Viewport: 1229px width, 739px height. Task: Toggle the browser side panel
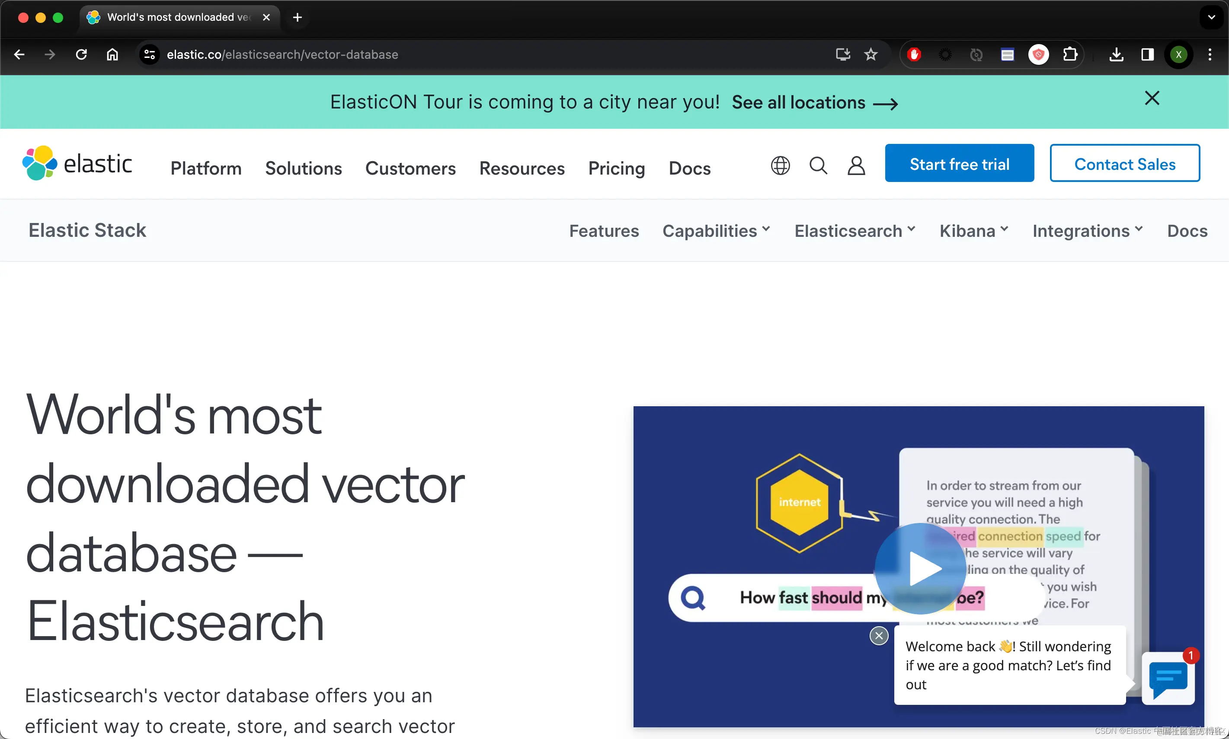(1147, 54)
